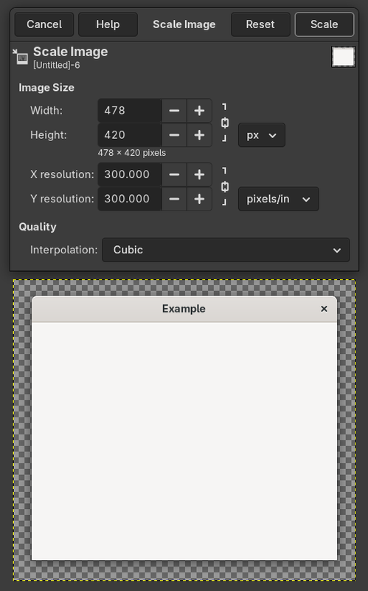Decrease the X resolution value
The image size is (368, 591).
174,174
